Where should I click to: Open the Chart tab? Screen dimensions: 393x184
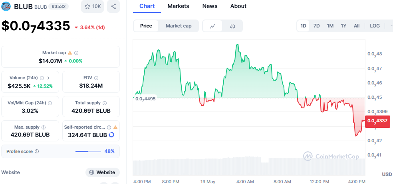point(147,6)
